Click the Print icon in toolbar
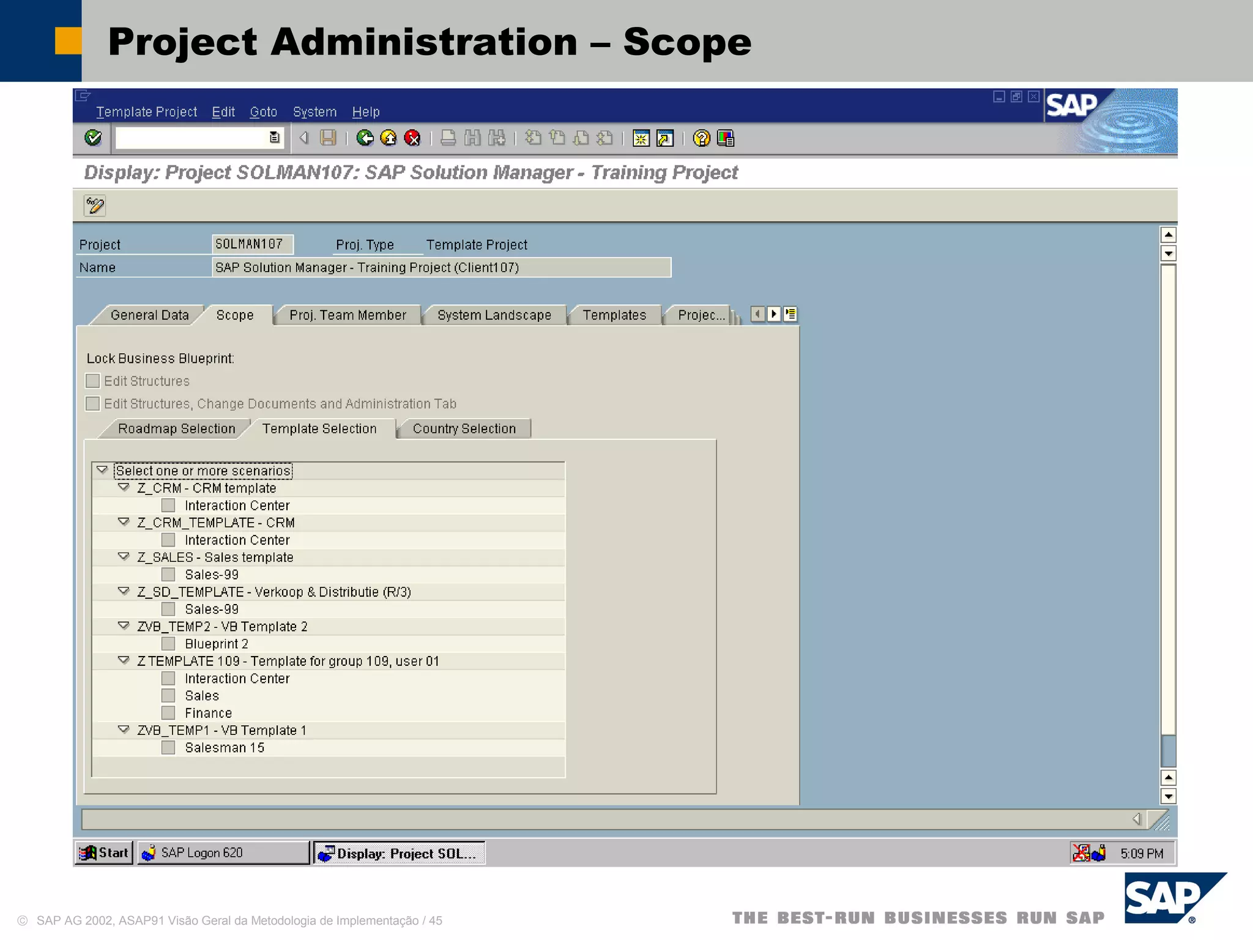The height and width of the screenshot is (940, 1253). pos(448,138)
